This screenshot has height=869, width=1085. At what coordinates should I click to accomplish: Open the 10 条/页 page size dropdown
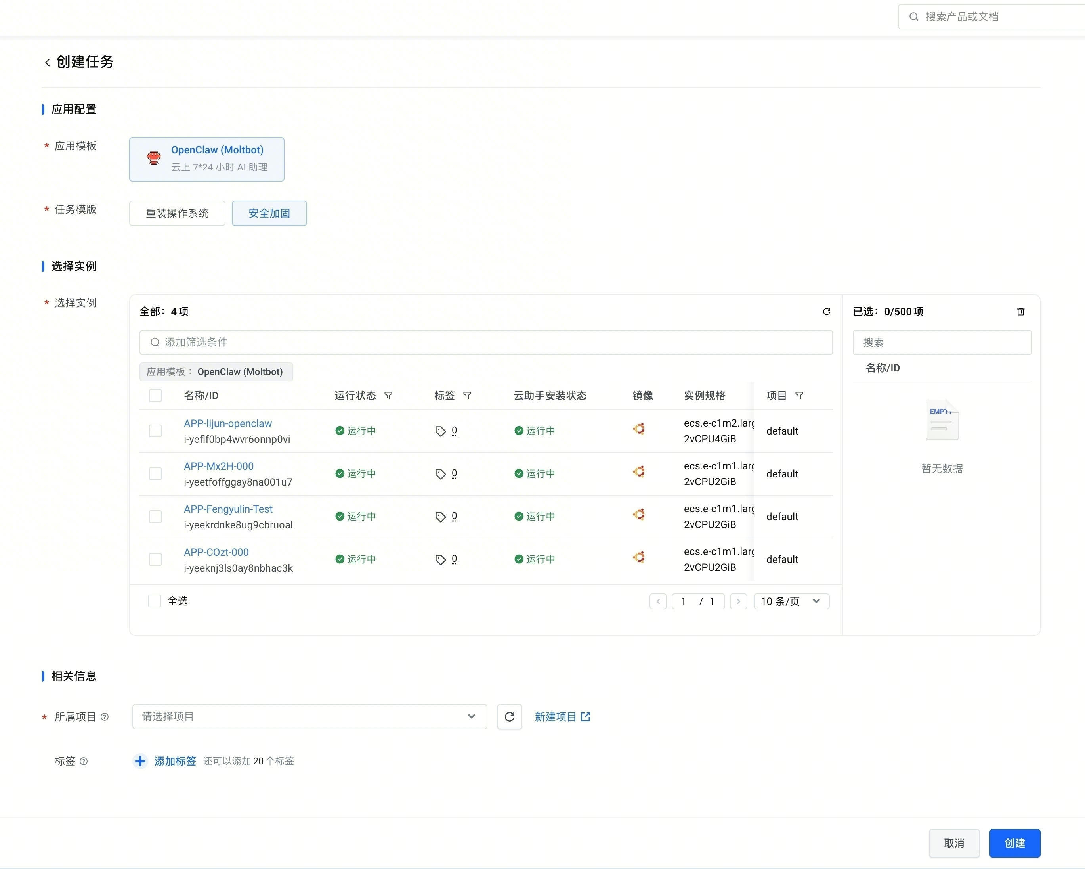[791, 601]
